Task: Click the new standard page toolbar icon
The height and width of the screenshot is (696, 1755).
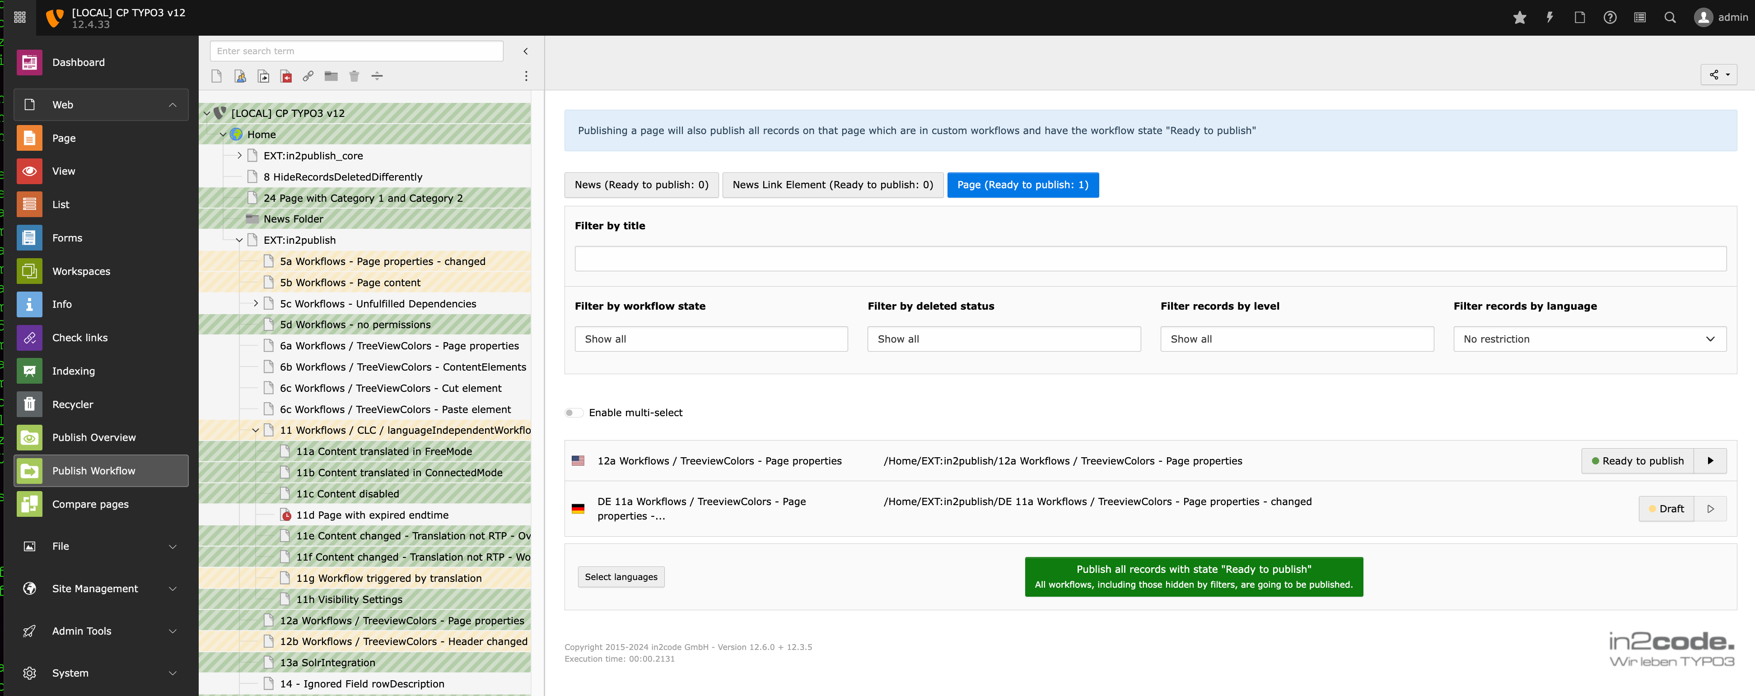Action: (217, 76)
